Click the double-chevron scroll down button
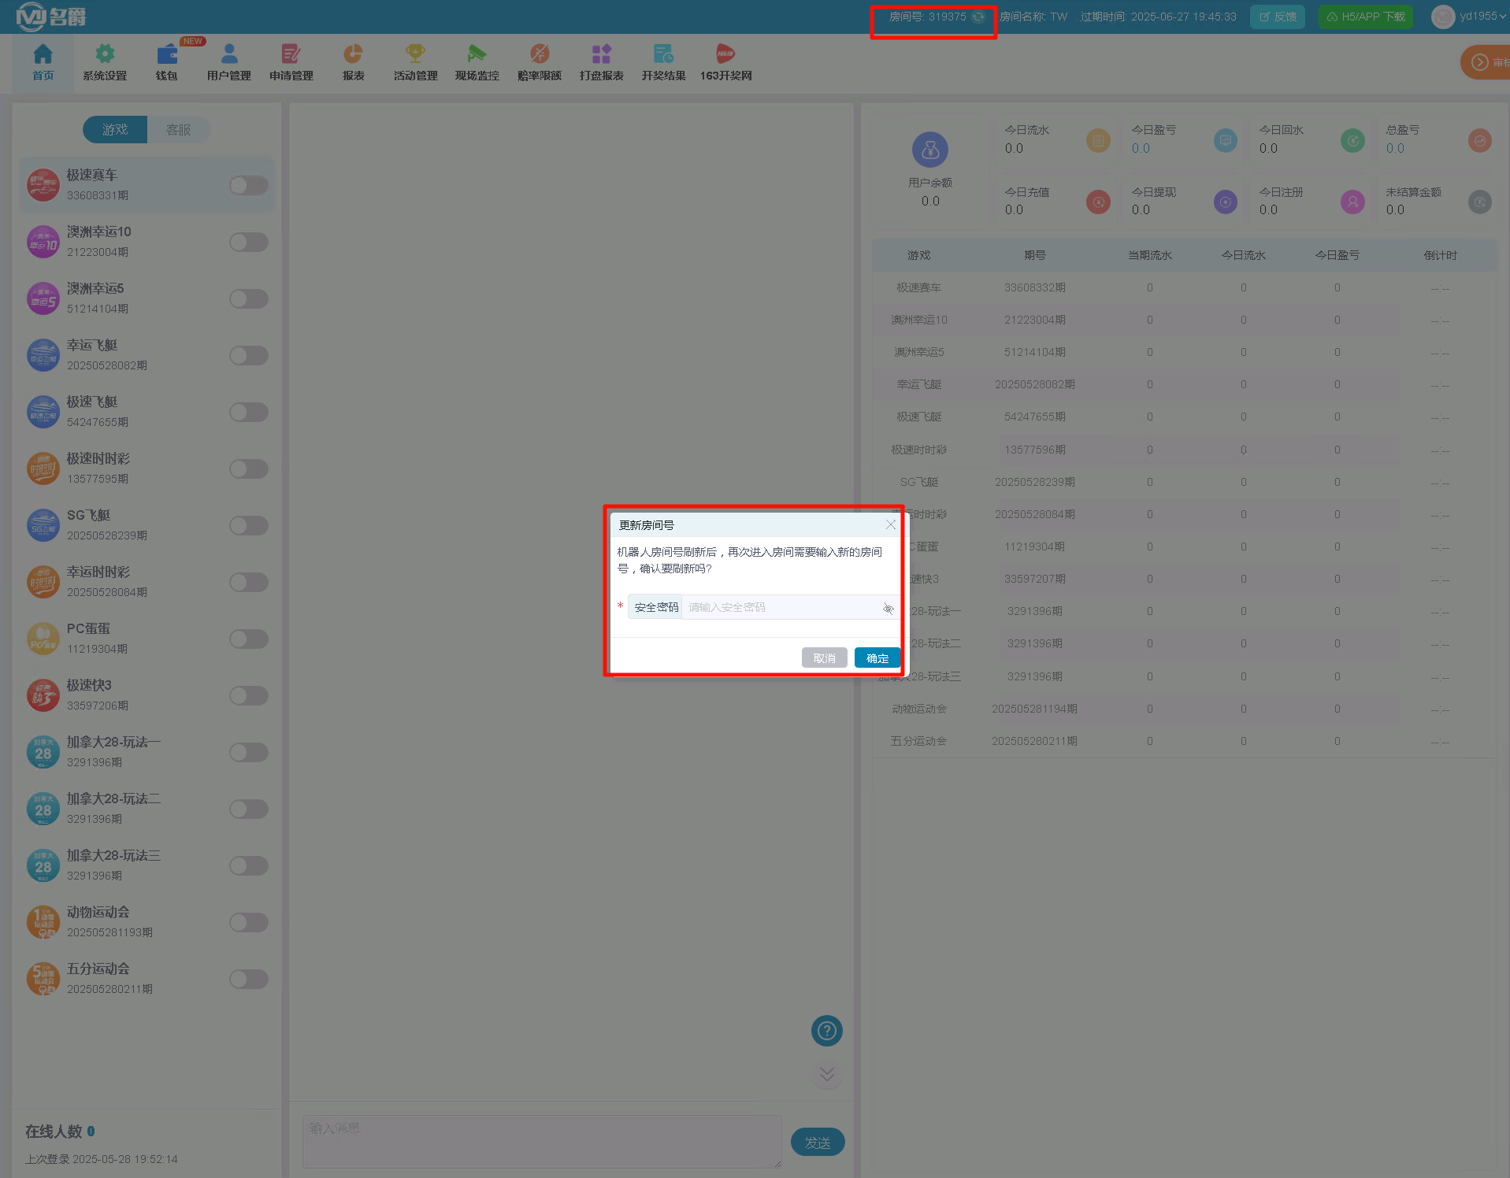 point(826,1074)
